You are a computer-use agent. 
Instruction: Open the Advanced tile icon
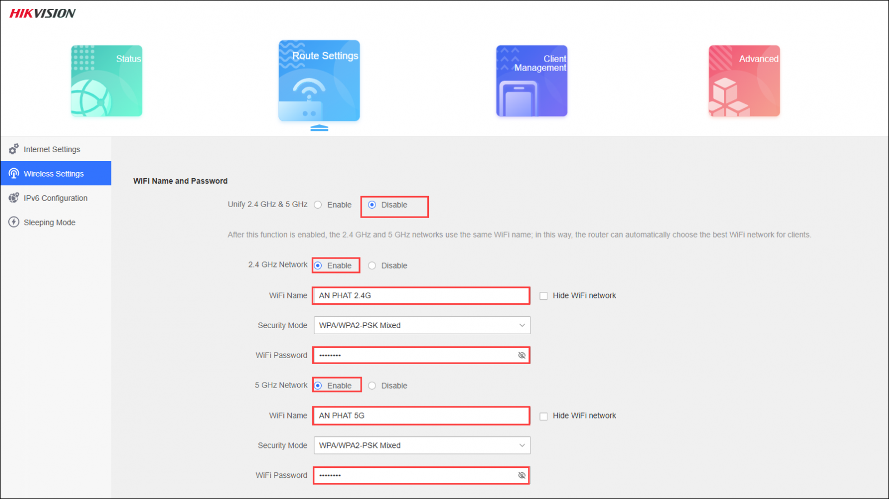(744, 81)
